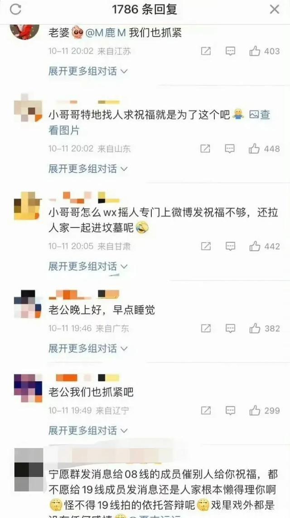Open the @M鹿M mention link
Image resolution: width=290 pixels, height=518 pixels.
(x=106, y=33)
